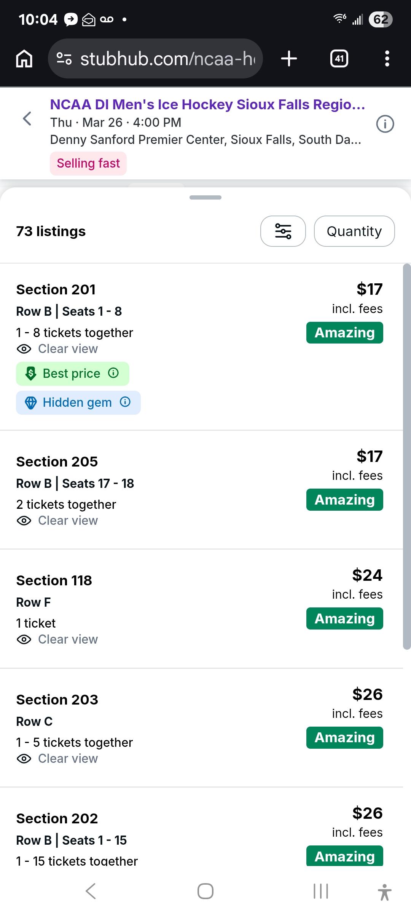
Task: Open the NCAA DI Men's Ice Hockey event title
Action: (207, 104)
